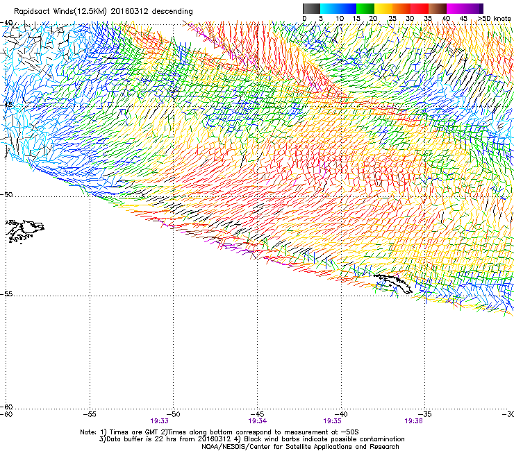The image size is (514, 451).
Task: Click the '10' legend scale label
Action: (340, 19)
